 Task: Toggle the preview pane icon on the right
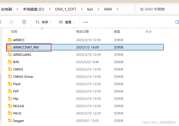177,22
